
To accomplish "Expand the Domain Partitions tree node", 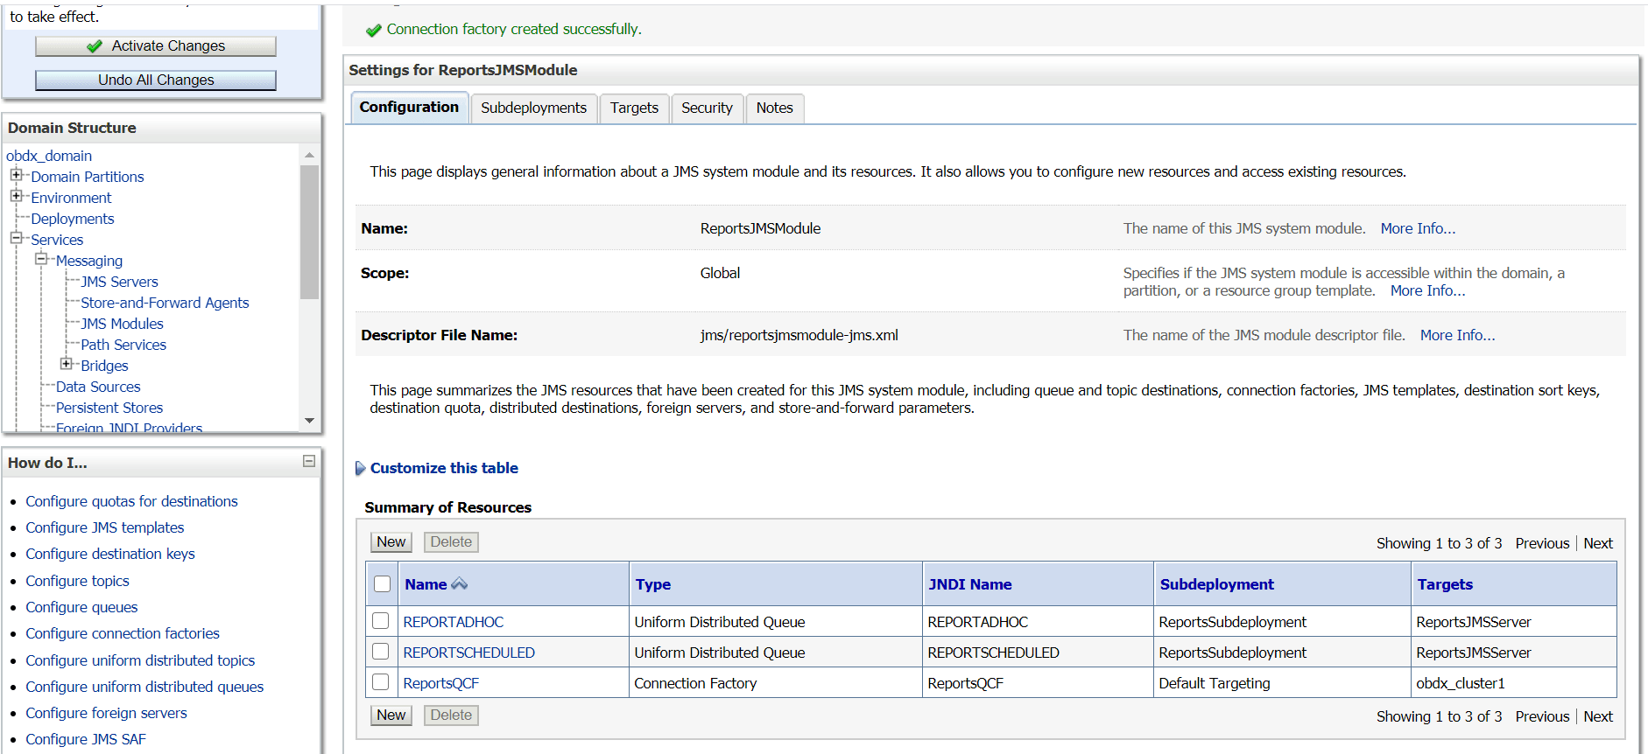I will 16,175.
